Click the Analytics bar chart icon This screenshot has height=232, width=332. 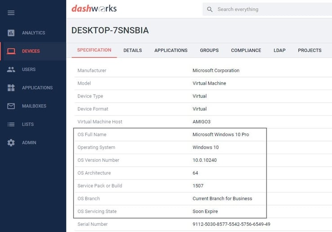tap(11, 33)
